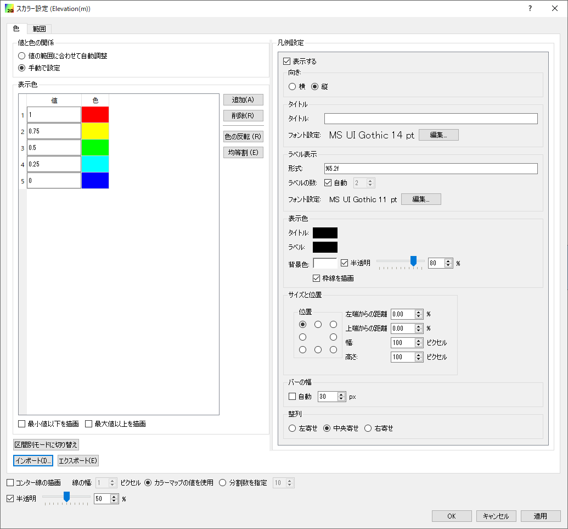Select カラーマップの値を使用 radio button
The width and height of the screenshot is (568, 529).
(148, 483)
